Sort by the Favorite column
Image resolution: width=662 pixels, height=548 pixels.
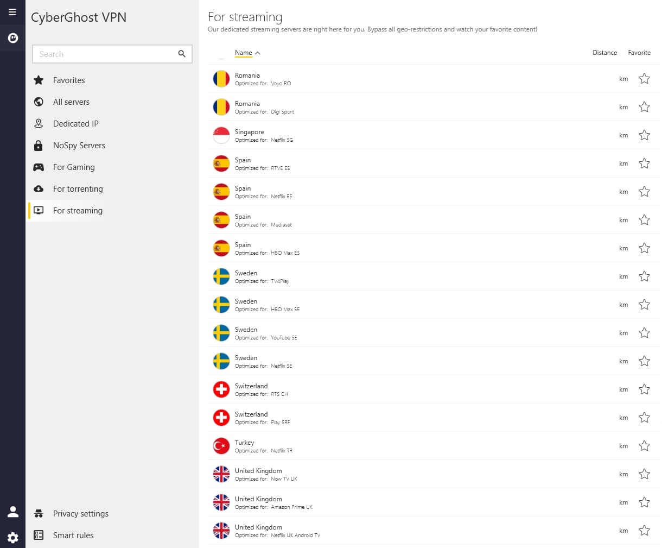tap(639, 53)
